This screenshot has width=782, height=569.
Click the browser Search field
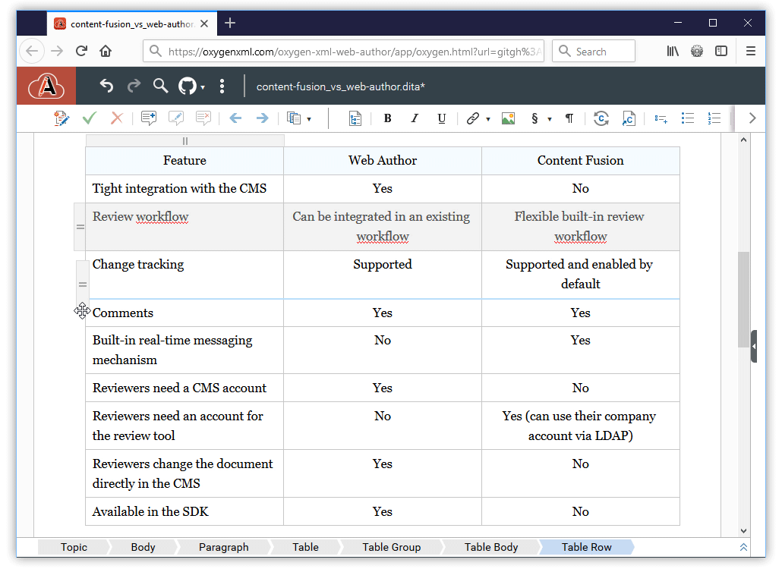pos(594,52)
